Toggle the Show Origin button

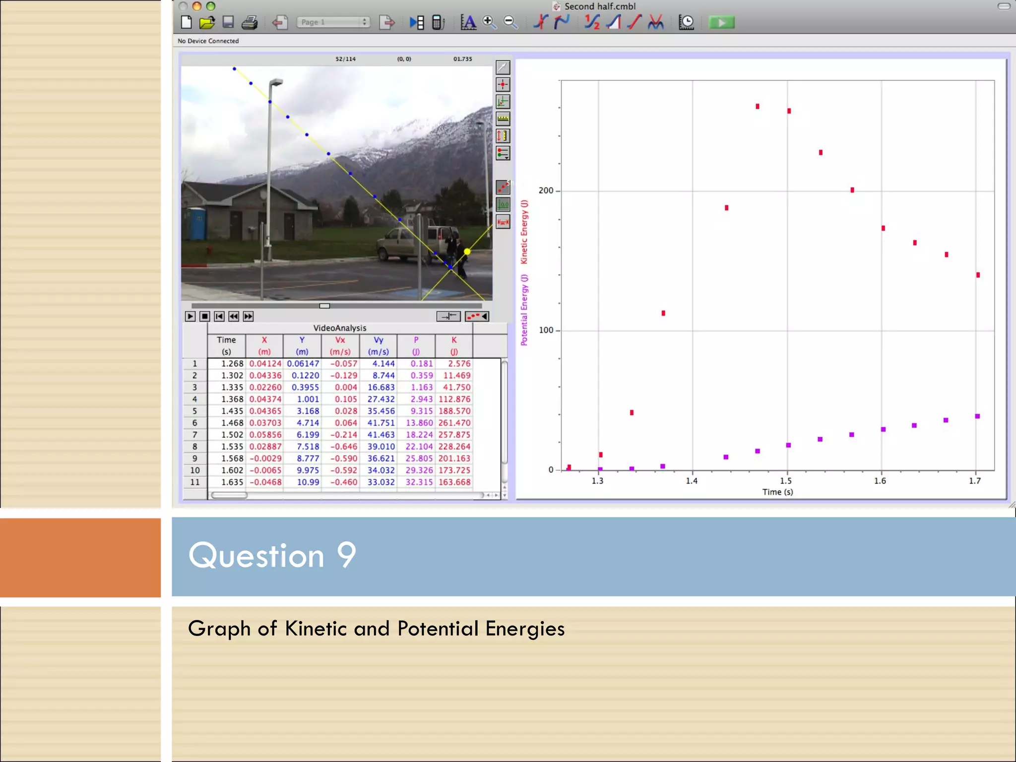[x=503, y=204]
